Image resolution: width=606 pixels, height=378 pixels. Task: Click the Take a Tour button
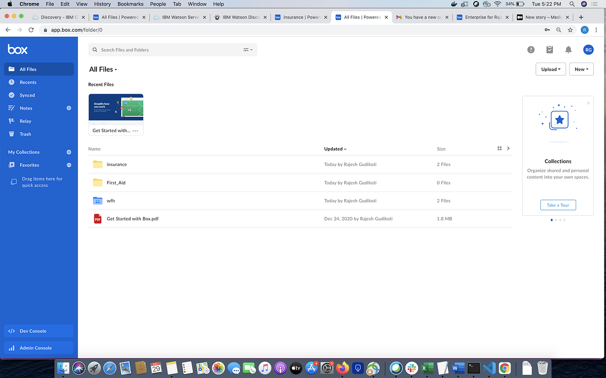click(558, 205)
